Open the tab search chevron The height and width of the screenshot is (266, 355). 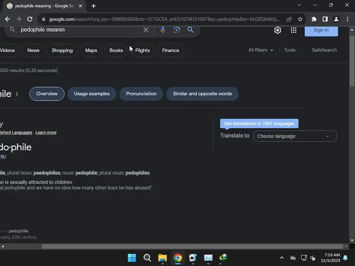299,5
